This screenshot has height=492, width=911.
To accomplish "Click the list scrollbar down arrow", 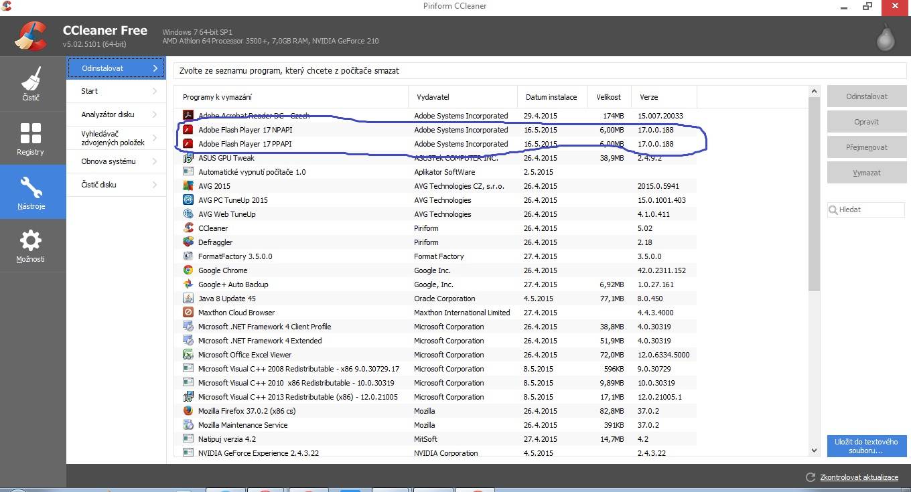I will [x=815, y=451].
